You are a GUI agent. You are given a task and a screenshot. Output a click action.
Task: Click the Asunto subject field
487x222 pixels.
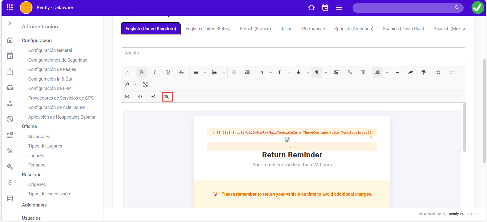click(x=293, y=53)
